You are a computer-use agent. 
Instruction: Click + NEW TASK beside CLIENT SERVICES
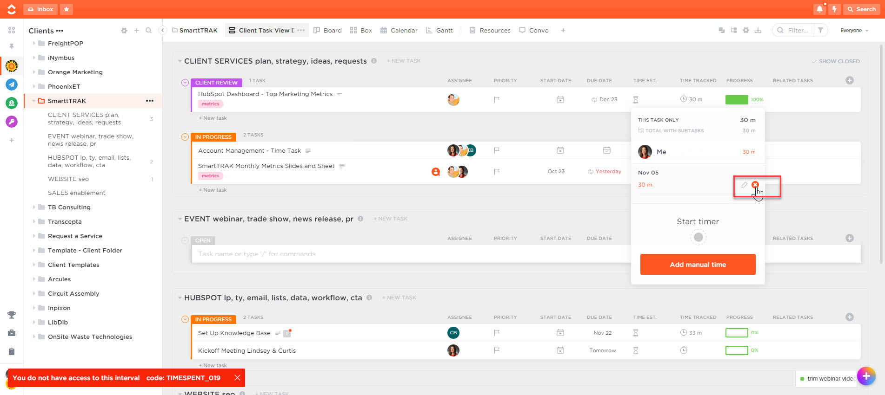click(404, 61)
